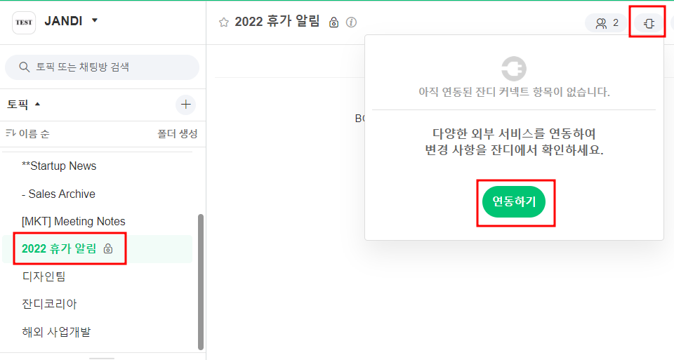This screenshot has width=674, height=360.
Task: Click the lock icon in topic header
Action: pyautogui.click(x=334, y=22)
